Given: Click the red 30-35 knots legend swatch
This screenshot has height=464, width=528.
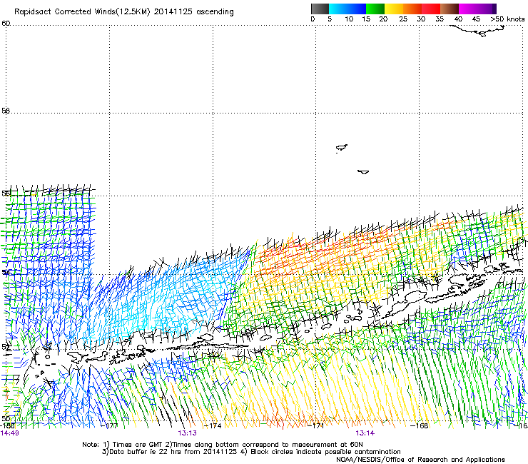Looking at the screenshot, I should pyautogui.click(x=431, y=9).
